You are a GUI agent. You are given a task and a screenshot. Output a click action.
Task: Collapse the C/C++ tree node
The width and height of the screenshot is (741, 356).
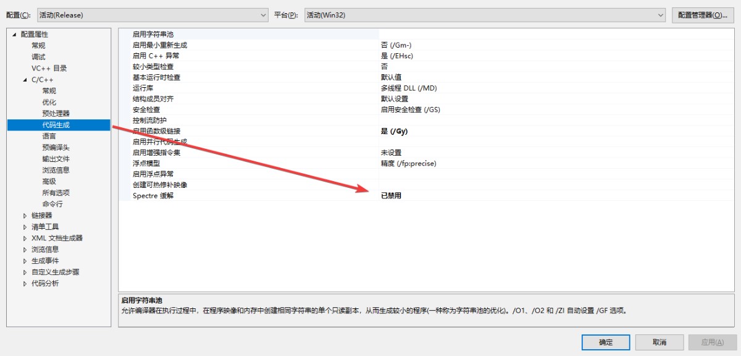[x=25, y=80]
